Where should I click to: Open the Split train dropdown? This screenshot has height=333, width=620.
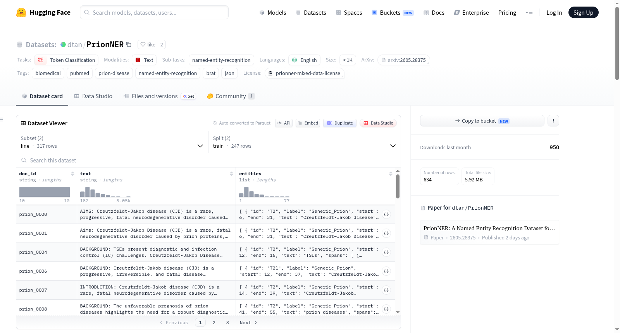click(304, 142)
